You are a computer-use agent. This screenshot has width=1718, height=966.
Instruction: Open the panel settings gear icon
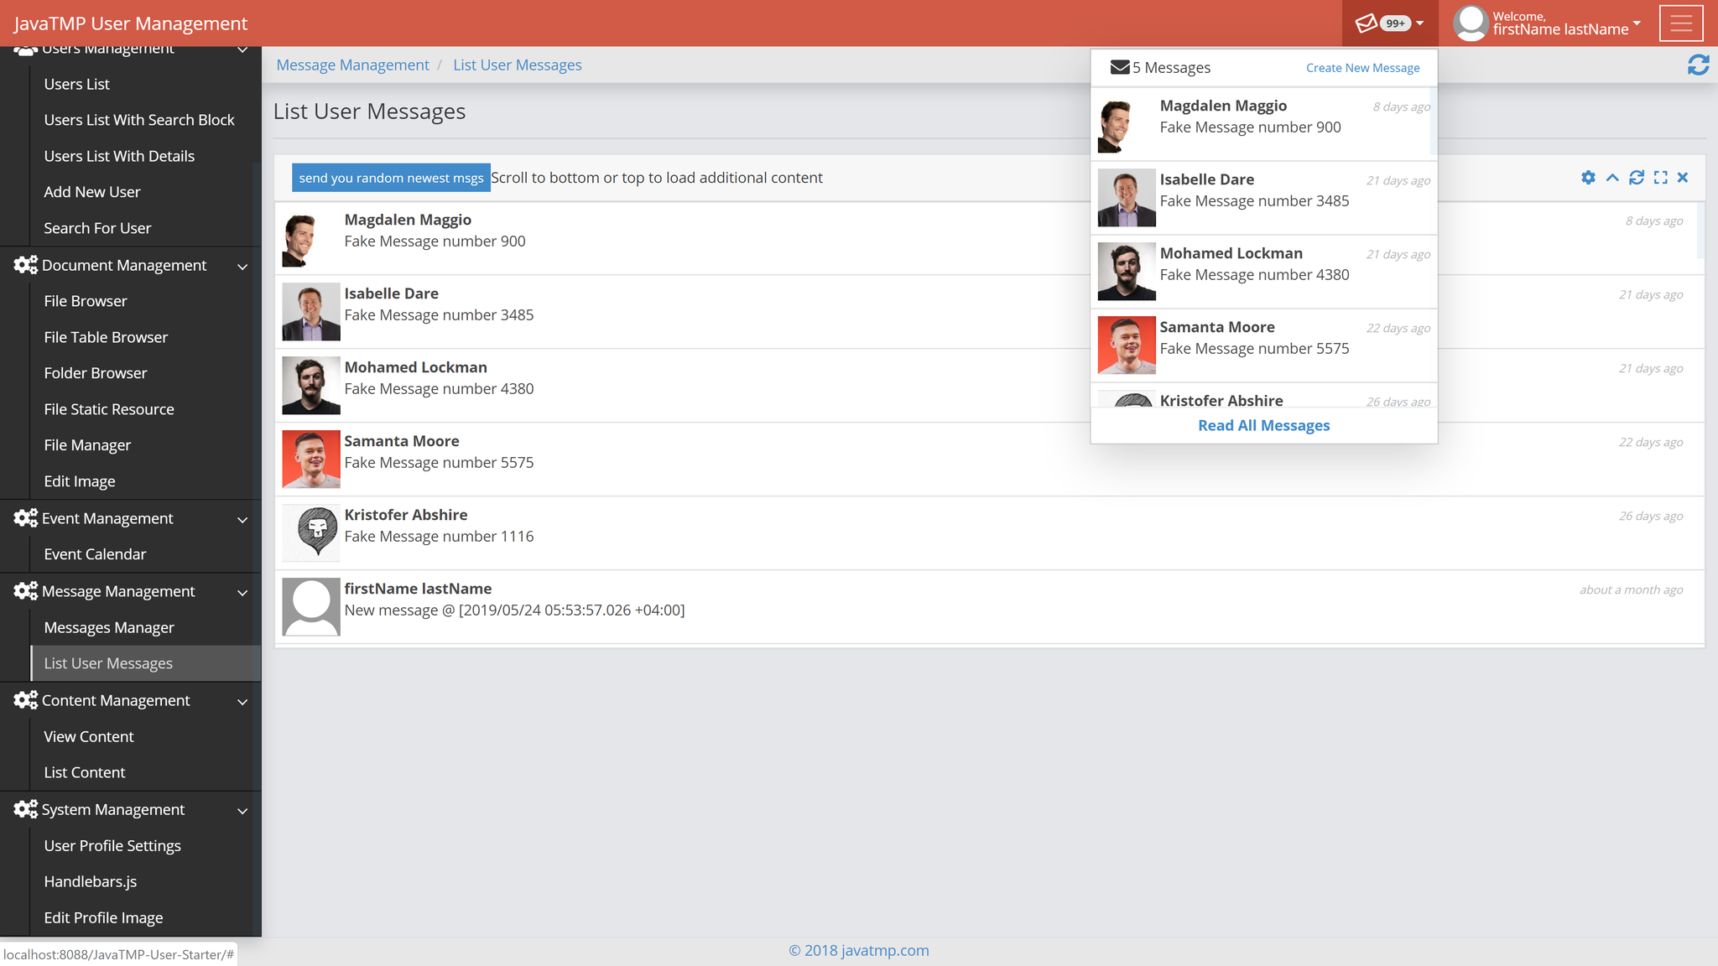(1588, 178)
